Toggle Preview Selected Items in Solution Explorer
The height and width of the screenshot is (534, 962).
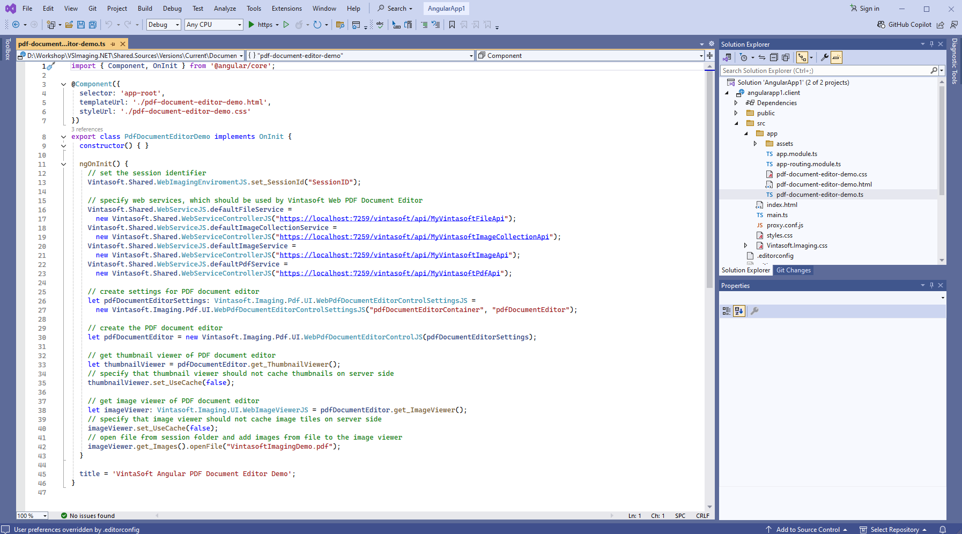point(836,57)
